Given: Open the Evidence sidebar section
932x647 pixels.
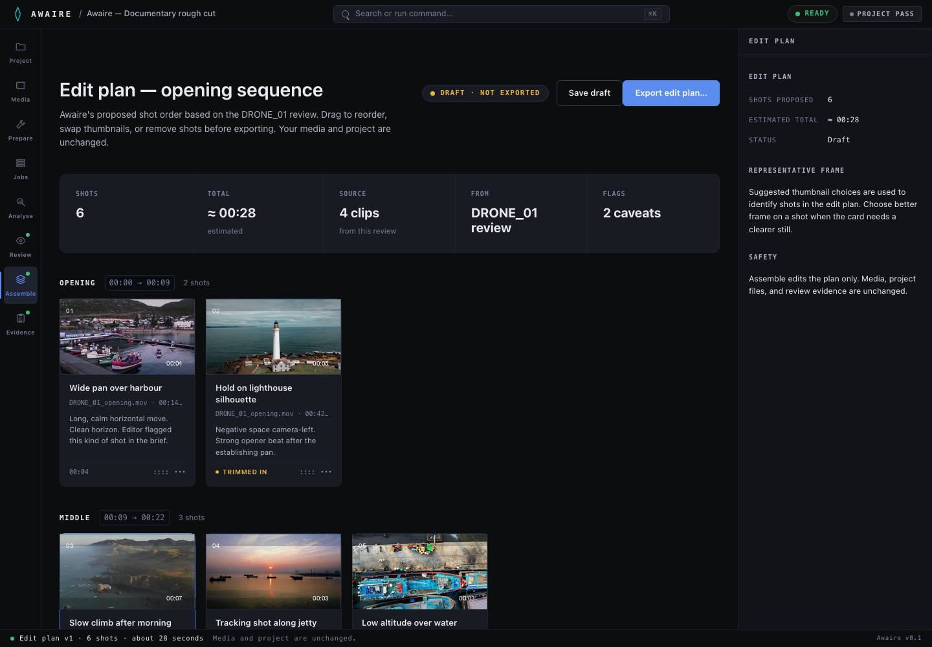Looking at the screenshot, I should (x=21, y=325).
